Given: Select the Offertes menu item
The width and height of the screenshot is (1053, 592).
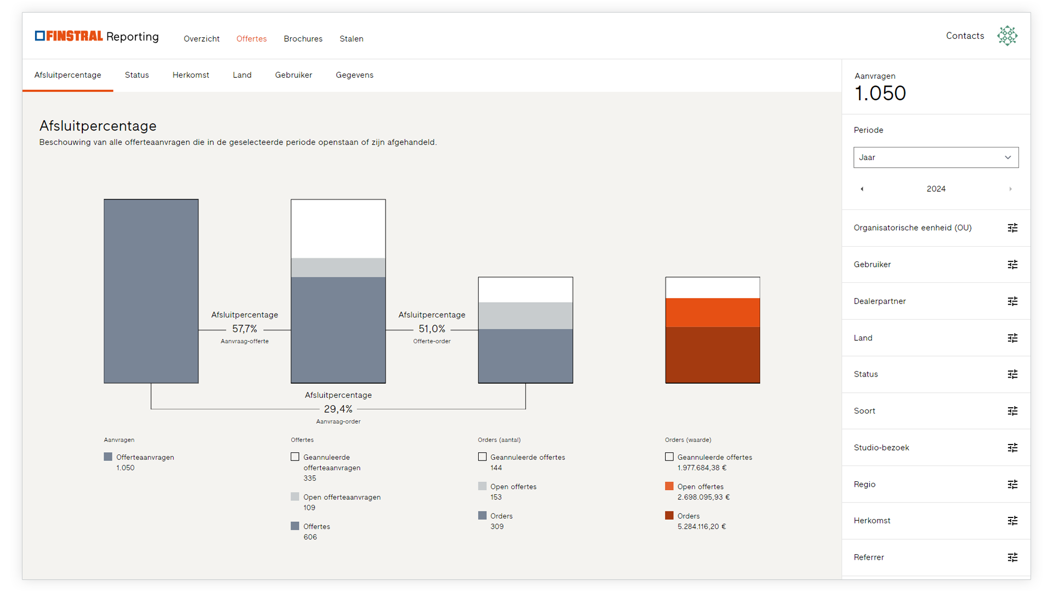Looking at the screenshot, I should 251,39.
